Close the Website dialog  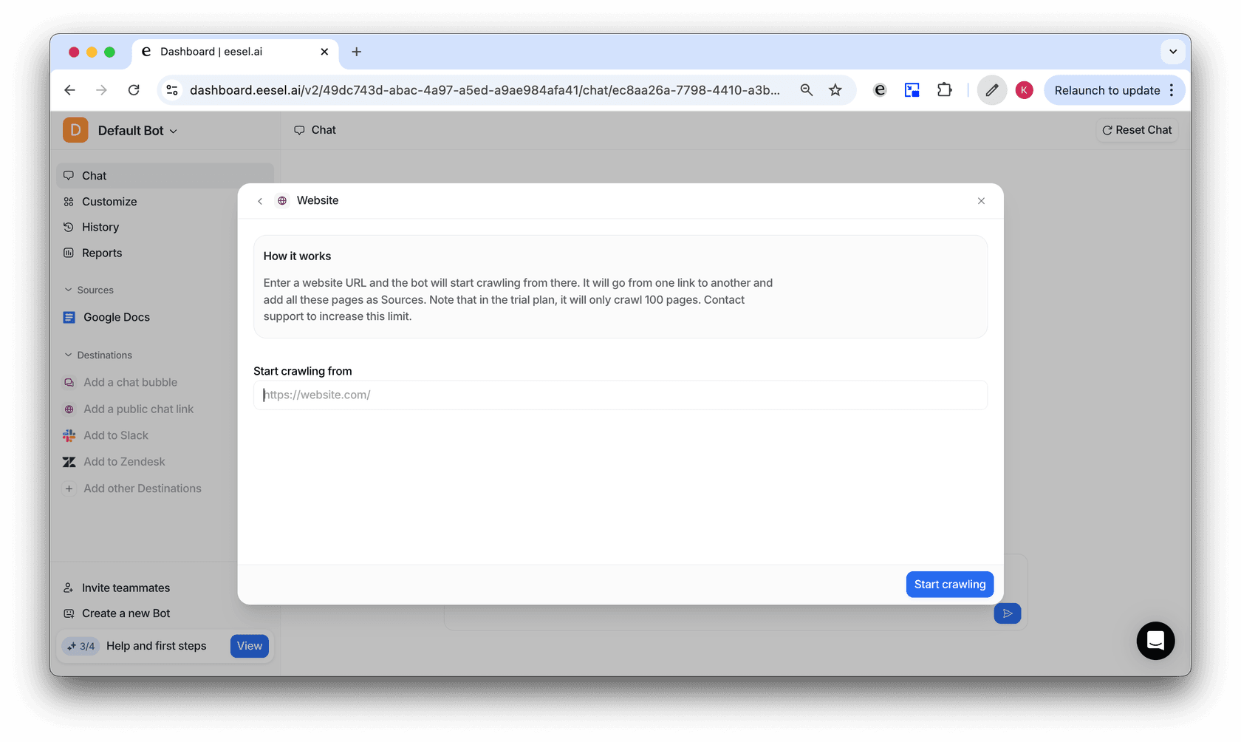click(981, 201)
